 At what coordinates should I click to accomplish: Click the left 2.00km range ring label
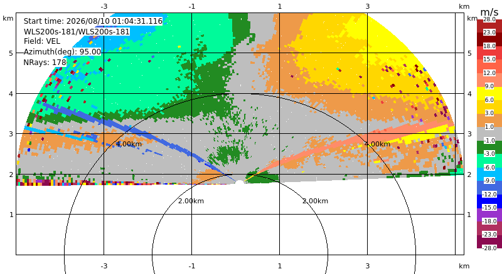[x=191, y=201]
